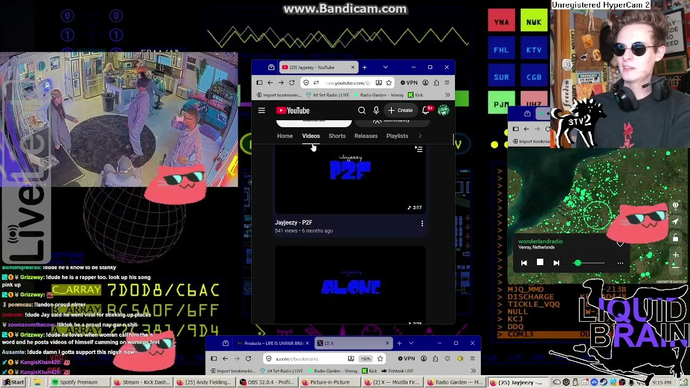Image resolution: width=690 pixels, height=388 pixels.
Task: Open Kick bookmark in the YouTube window
Action: pyautogui.click(x=415, y=95)
